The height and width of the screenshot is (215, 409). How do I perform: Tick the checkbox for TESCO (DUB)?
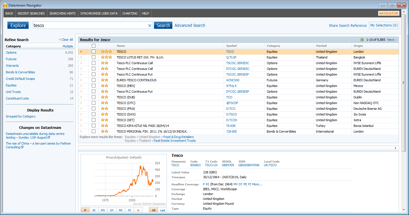[93, 97]
